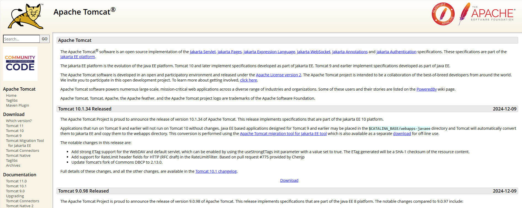Click the 'click here' involvement link

tap(249, 80)
